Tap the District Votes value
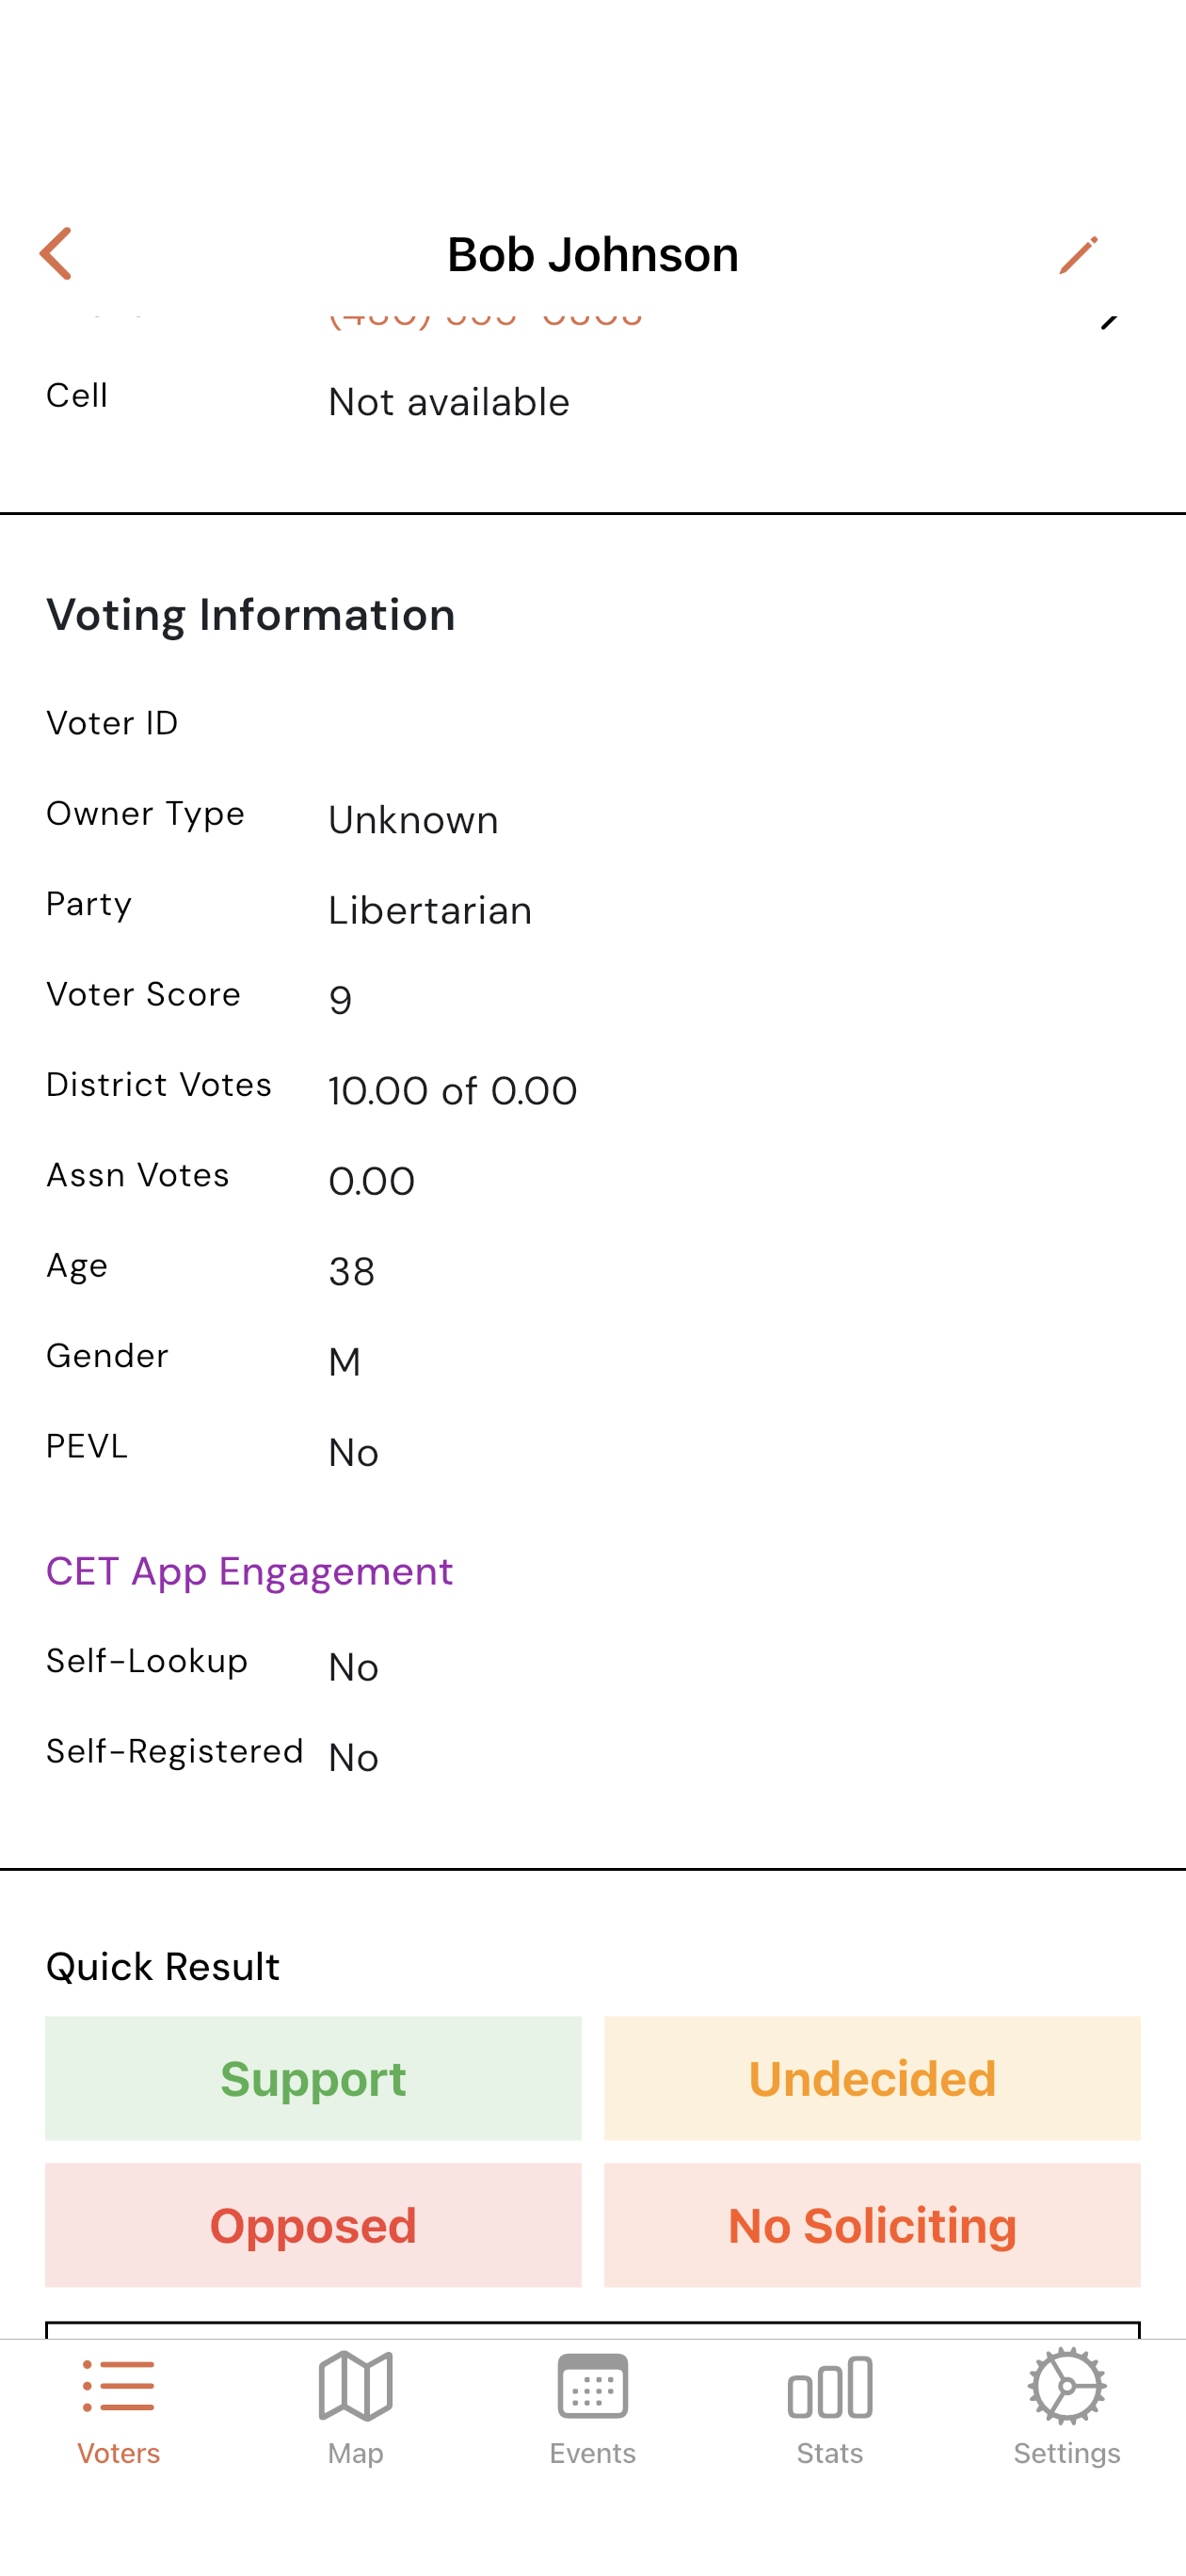The height and width of the screenshot is (2576, 1186). (x=453, y=1090)
